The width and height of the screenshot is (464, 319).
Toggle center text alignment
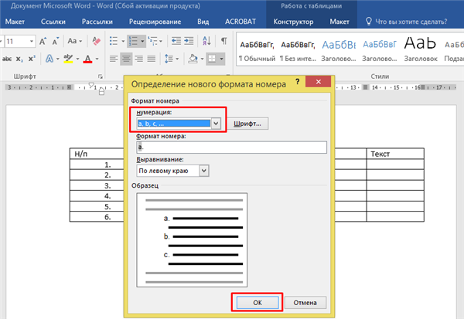(126, 59)
